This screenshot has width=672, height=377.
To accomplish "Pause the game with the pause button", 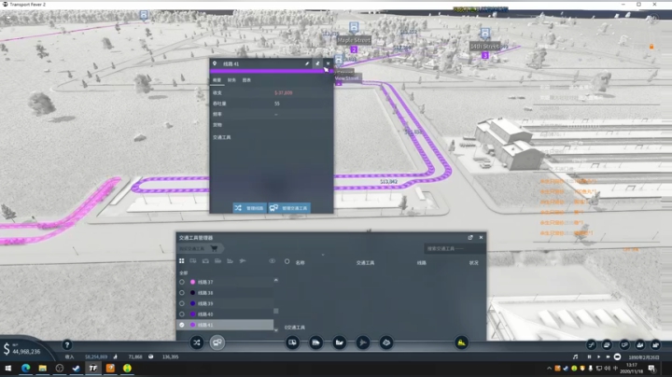I will [589, 356].
